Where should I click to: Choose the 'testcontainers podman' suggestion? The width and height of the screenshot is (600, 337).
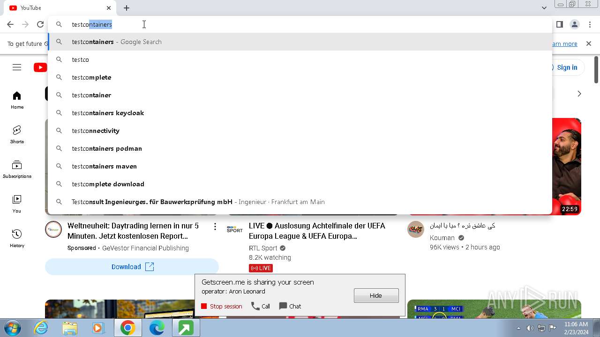coord(300,148)
